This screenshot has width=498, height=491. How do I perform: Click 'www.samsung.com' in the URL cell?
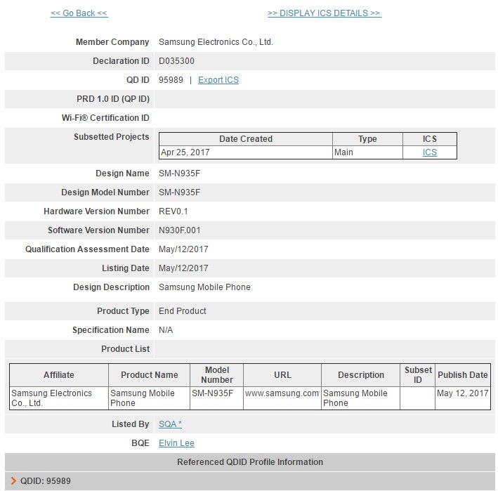(x=282, y=393)
